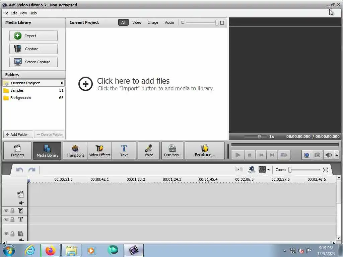The width and height of the screenshot is (343, 257).
Task: Open Transitions panel
Action: click(x=75, y=151)
